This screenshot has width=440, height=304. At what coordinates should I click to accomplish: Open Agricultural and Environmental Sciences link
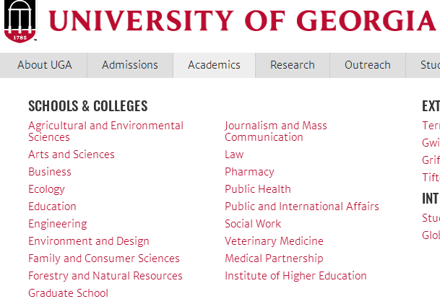pos(105,131)
